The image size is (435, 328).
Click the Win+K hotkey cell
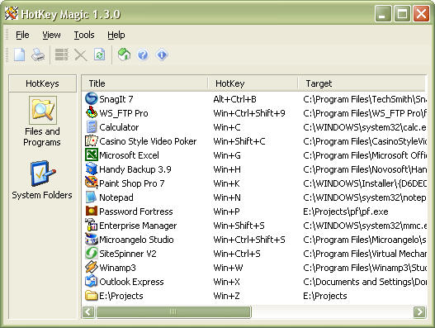point(226,183)
